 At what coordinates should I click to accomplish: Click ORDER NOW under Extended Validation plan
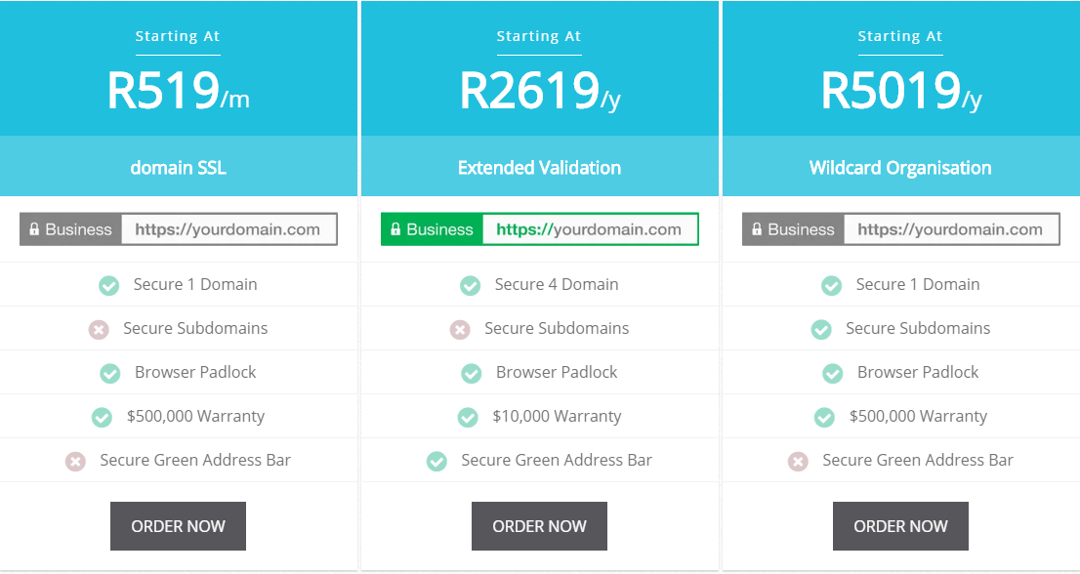(539, 526)
